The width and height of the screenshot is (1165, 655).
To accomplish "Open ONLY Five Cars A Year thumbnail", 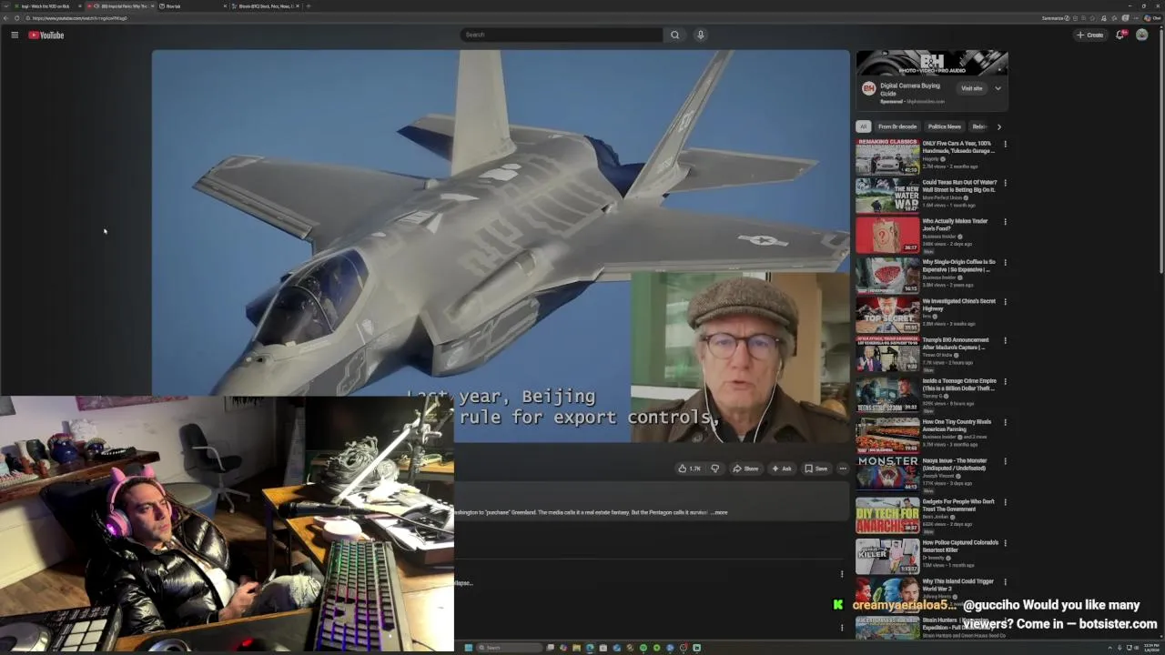I will click(x=887, y=156).
